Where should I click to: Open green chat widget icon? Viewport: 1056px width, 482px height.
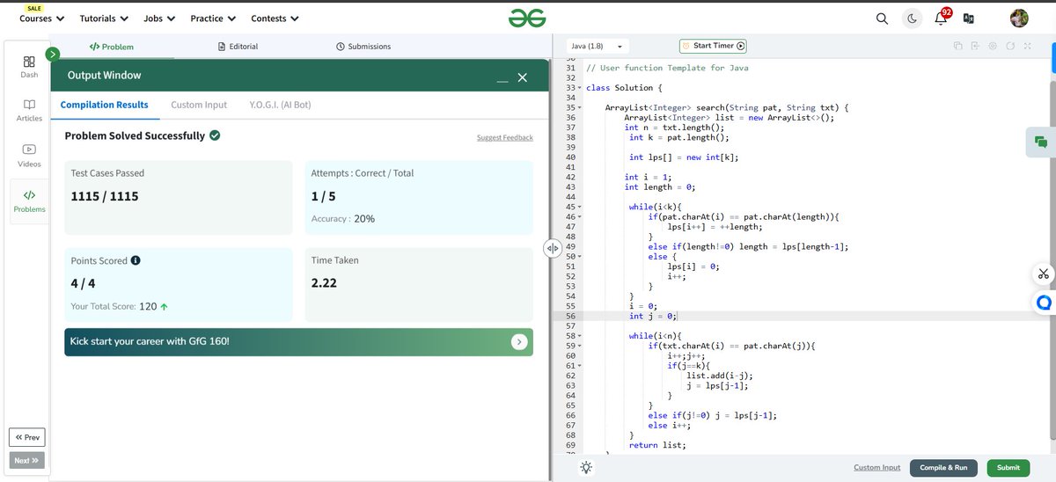tap(1041, 142)
